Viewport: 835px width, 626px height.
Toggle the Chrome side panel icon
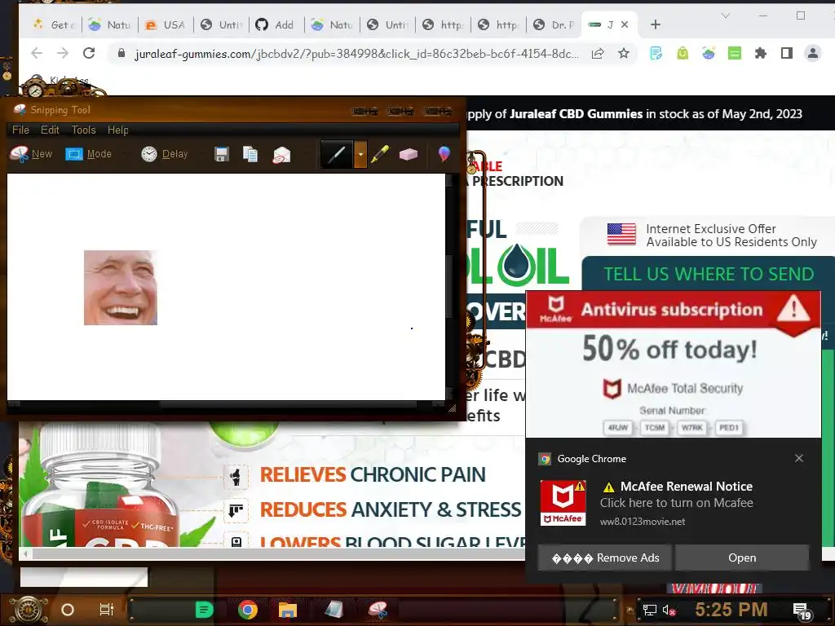[787, 53]
